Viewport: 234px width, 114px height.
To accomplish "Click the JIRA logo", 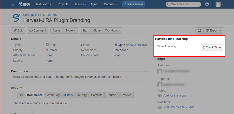I will click(25, 4).
